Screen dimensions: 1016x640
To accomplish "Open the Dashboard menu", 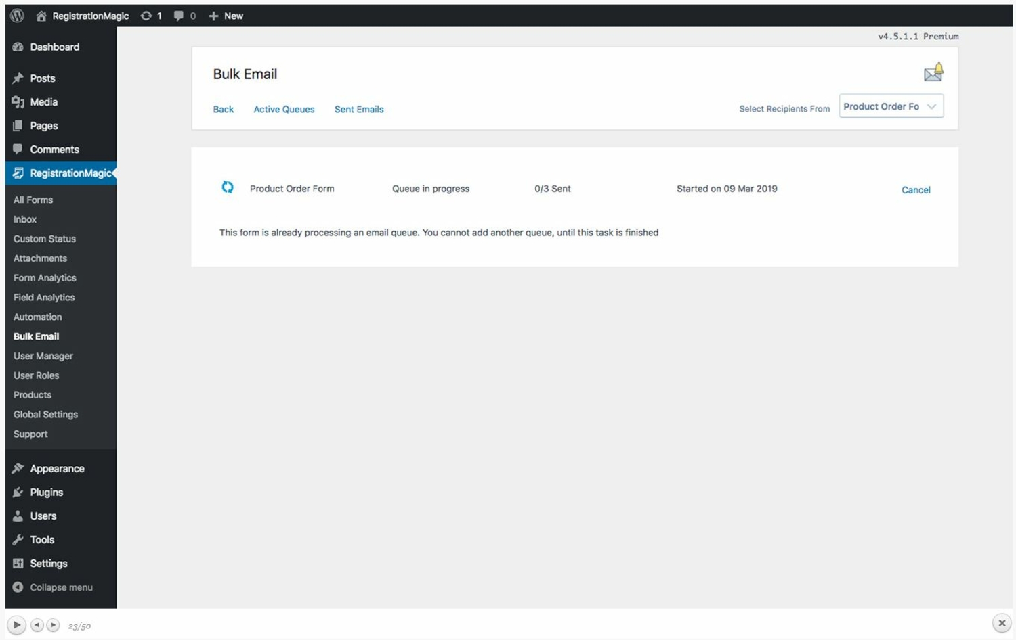I will point(61,47).
